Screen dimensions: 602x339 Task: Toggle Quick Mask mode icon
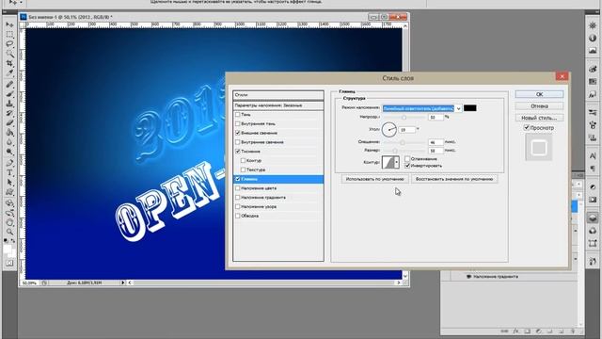pyautogui.click(x=9, y=264)
